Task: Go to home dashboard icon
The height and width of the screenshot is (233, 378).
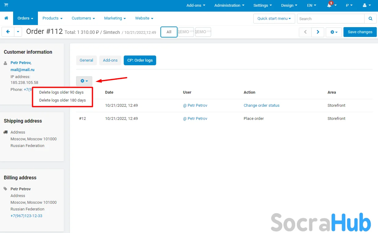Action: click(6, 18)
